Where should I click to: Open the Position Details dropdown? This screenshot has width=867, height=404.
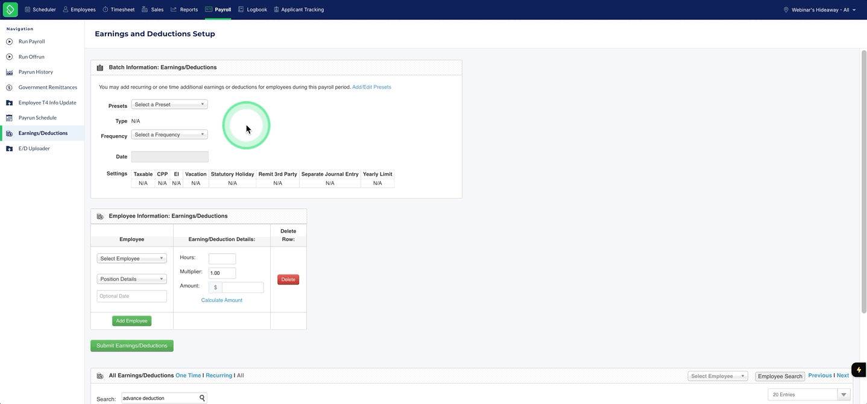click(131, 279)
